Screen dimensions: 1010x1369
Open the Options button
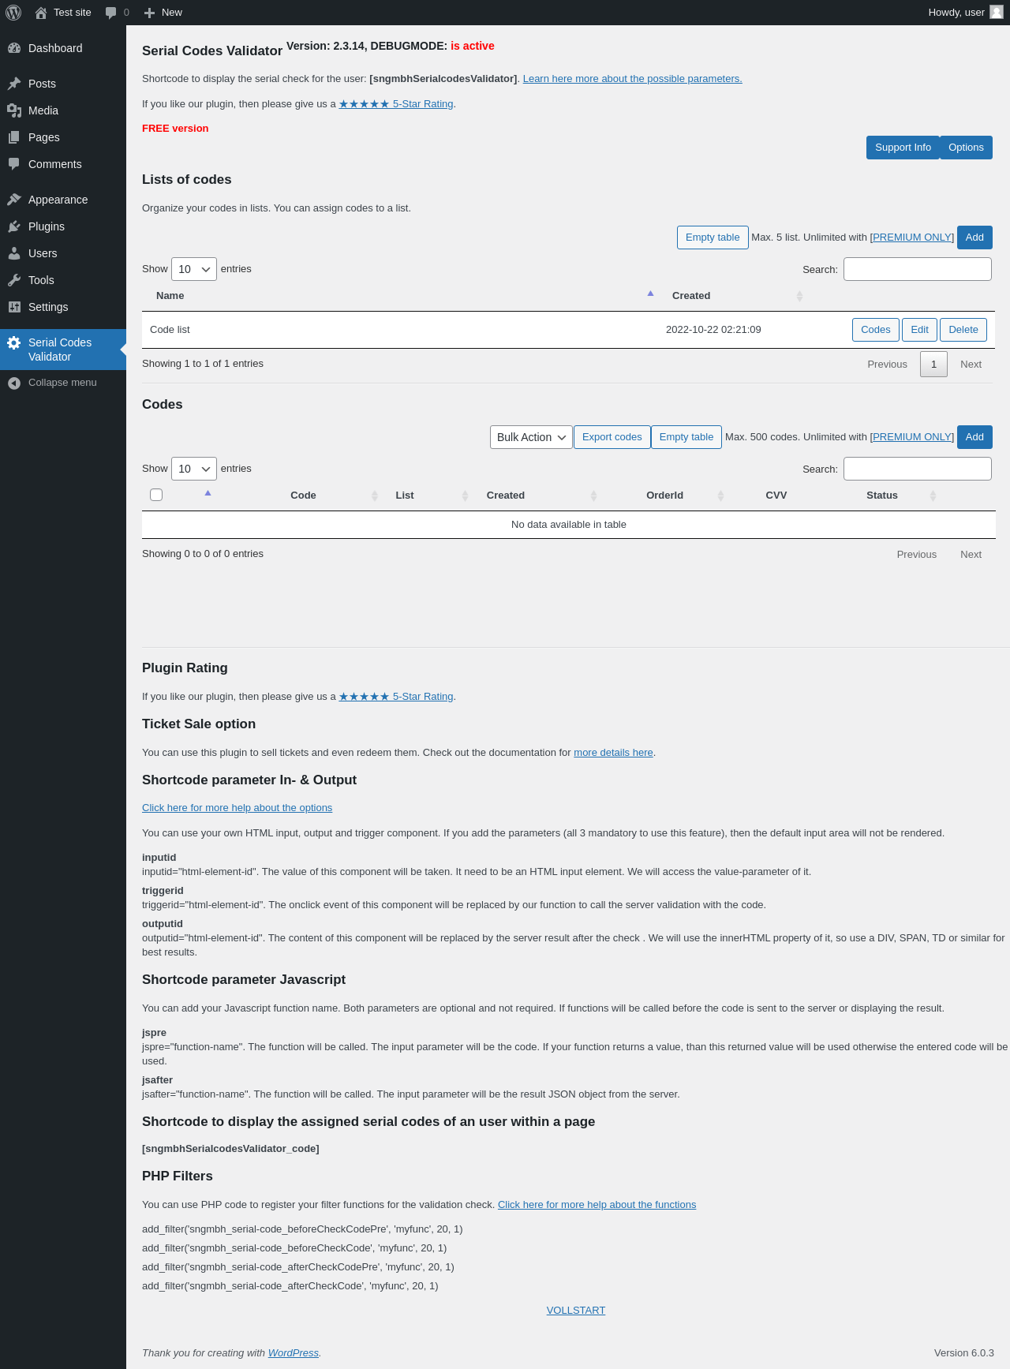click(x=966, y=148)
